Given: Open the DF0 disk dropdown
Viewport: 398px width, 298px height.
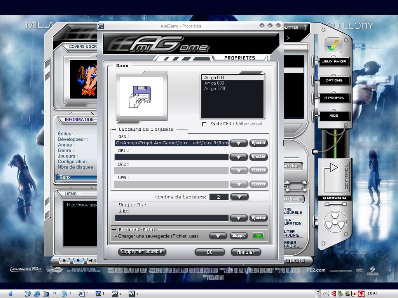Looking at the screenshot, I should [x=239, y=143].
